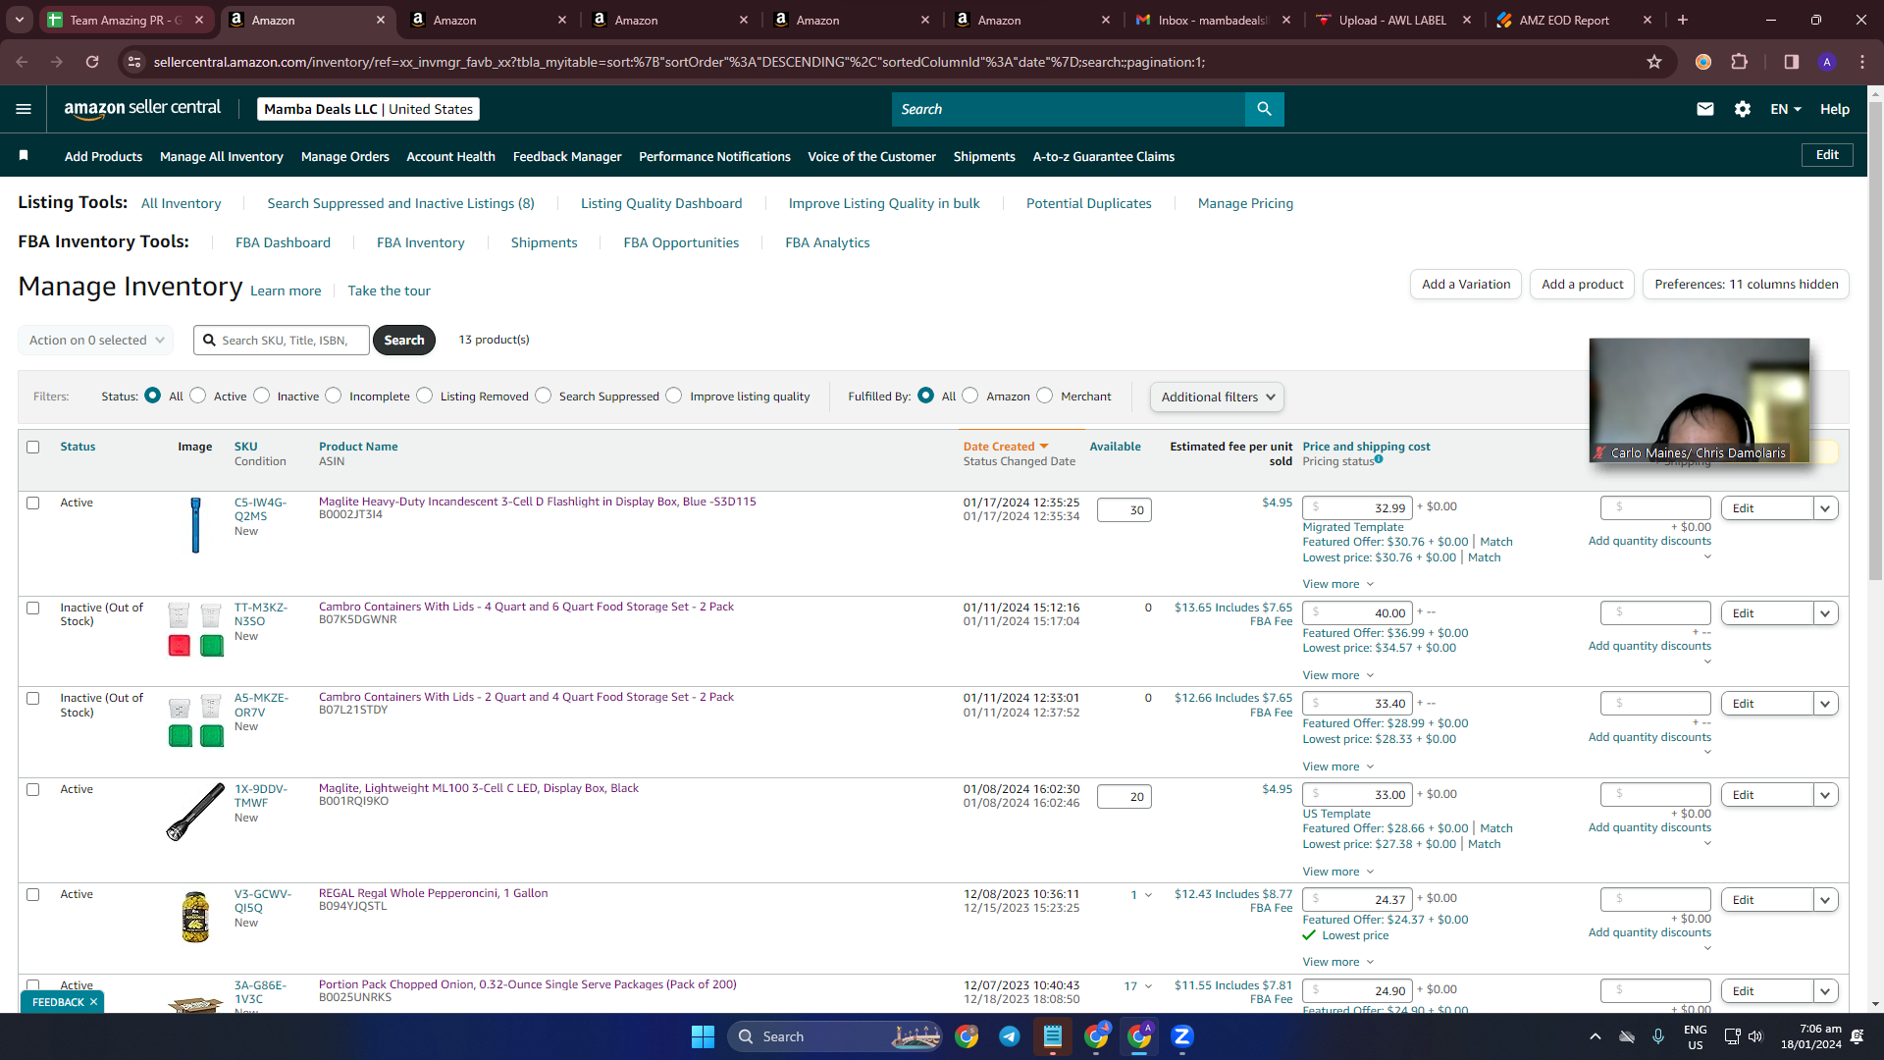Open Manage Orders in the nav bar
This screenshot has height=1060, width=1884.
point(345,156)
